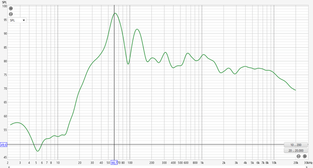Click the 1k frequency axis label
Viewport: 313px width, 168px height.
(202, 163)
